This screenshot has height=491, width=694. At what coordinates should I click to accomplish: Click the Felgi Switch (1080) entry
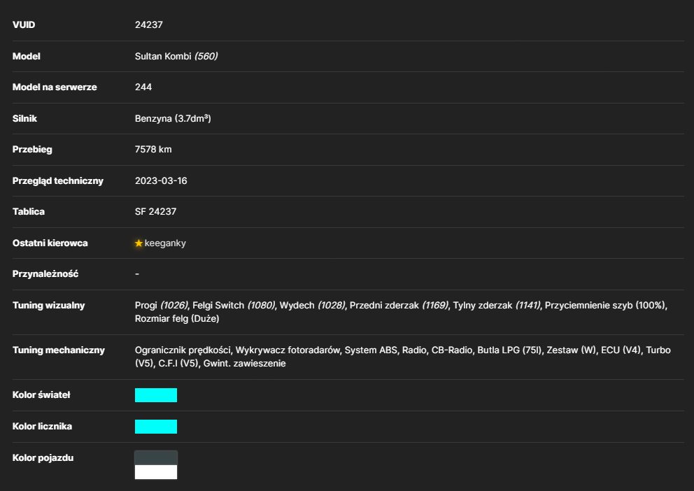coord(234,305)
